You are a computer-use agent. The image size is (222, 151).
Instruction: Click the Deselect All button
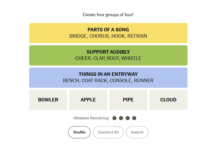108,132
